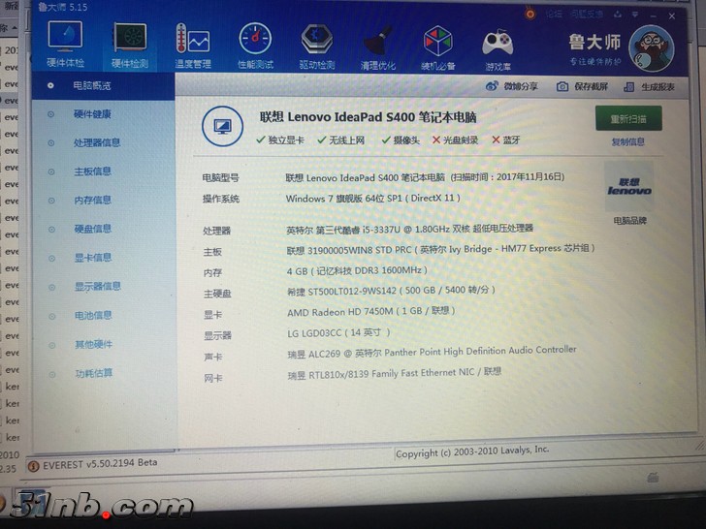Open 内存信息 in the sidebar
This screenshot has height=529, width=706.
click(92, 201)
